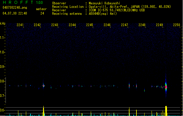Click the date stamp 04.07.30 22:40
Viewport: 183px width, 116px height.
point(15,13)
